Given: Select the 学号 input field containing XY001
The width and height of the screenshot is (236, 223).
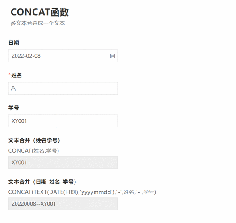Looking at the screenshot, I should click(63, 121).
